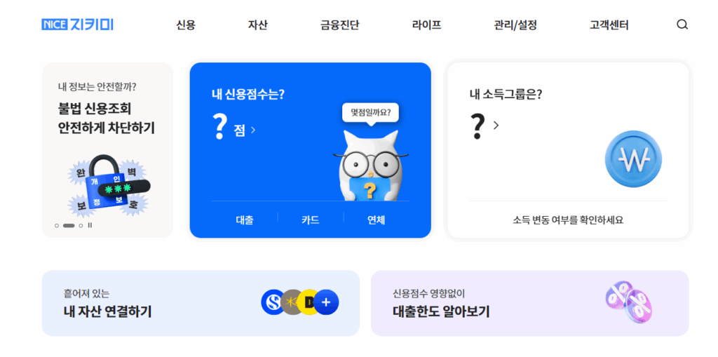718x357 pixels.
Task: Select the third carousel dot
Action: [81, 225]
